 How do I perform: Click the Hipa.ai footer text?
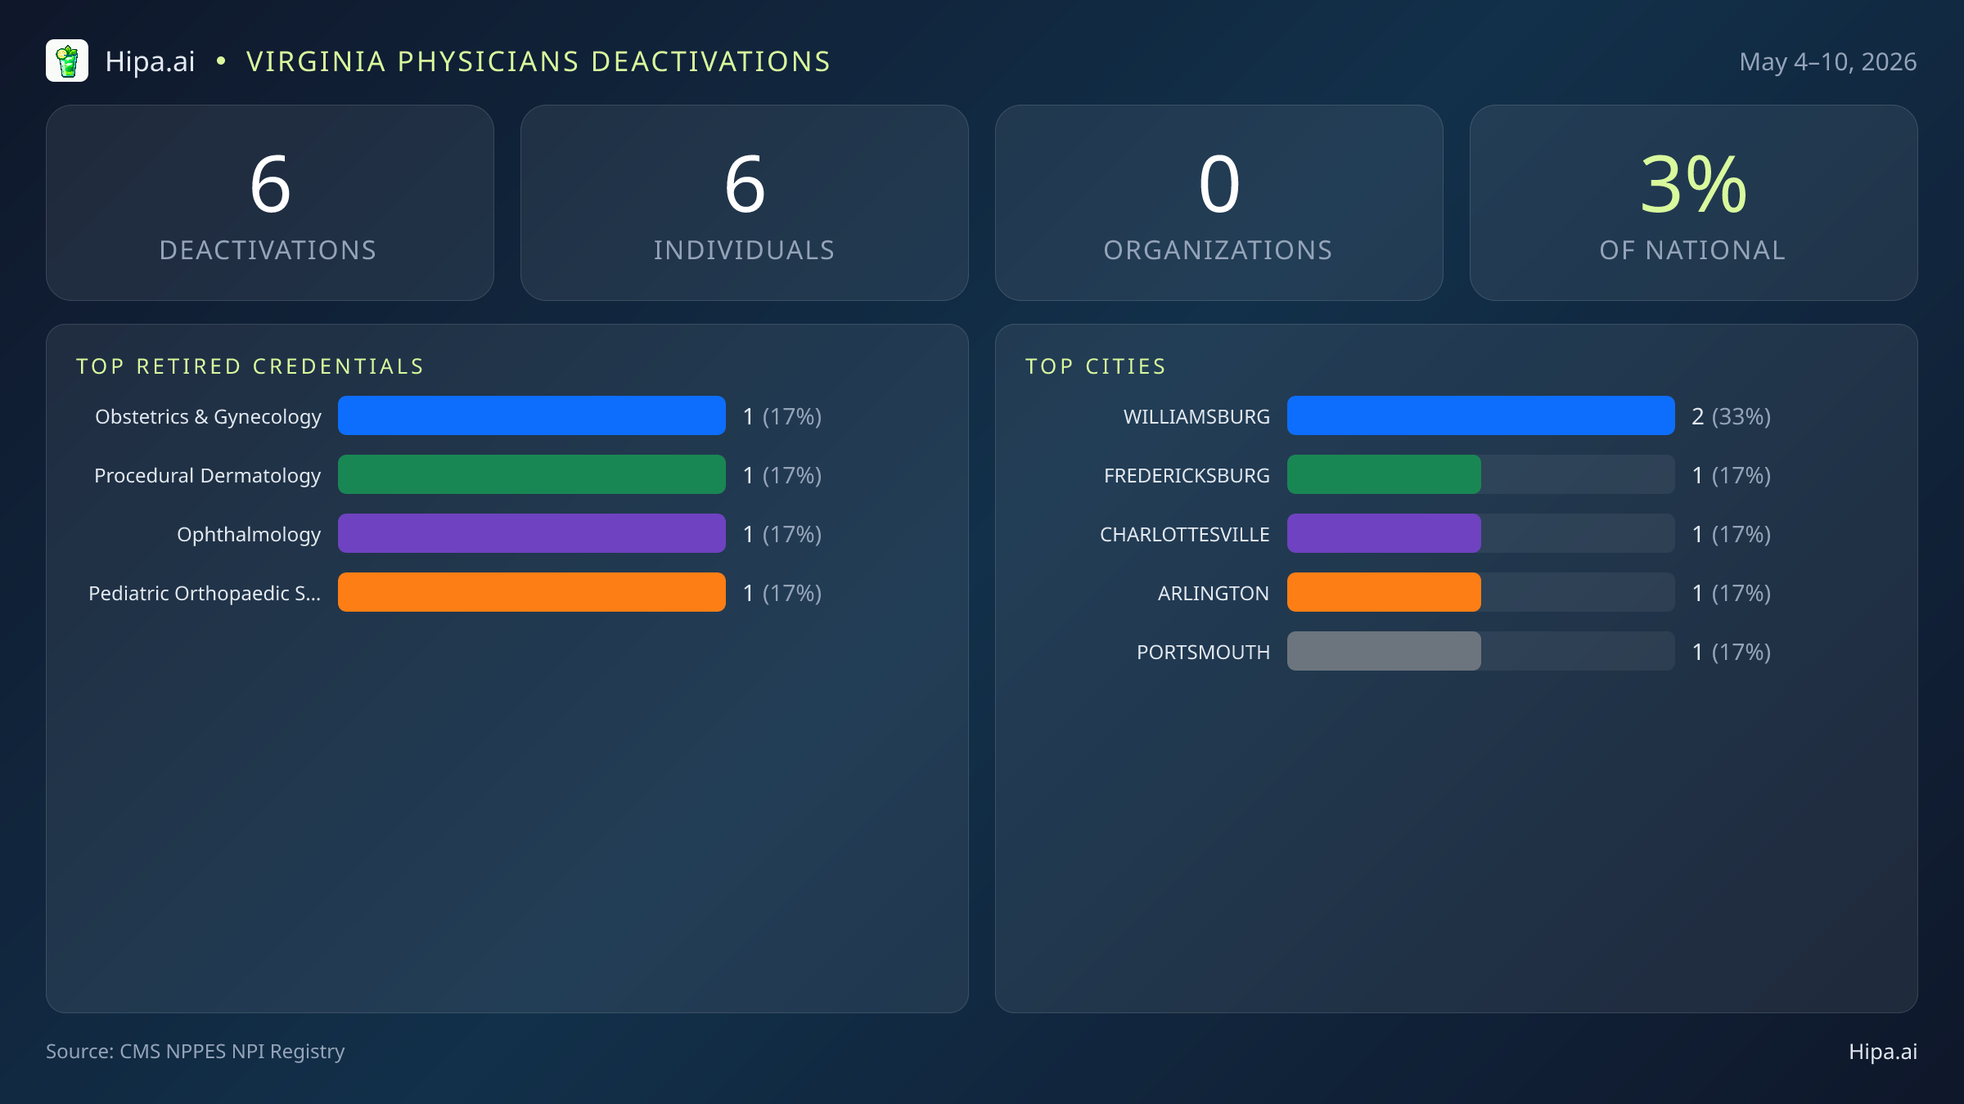(x=1883, y=1051)
